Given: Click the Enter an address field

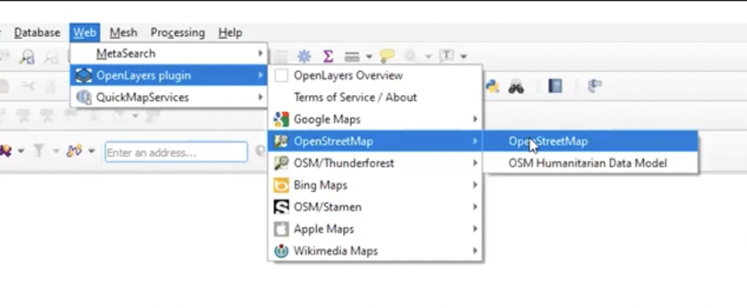Looking at the screenshot, I should [x=176, y=153].
